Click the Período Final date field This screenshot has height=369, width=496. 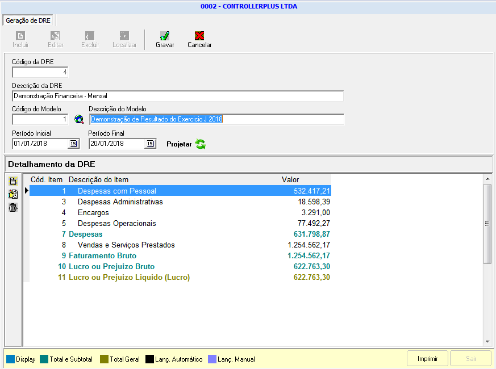118,144
